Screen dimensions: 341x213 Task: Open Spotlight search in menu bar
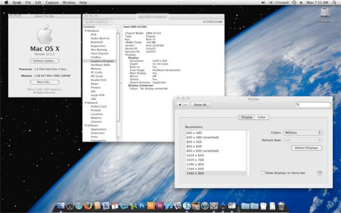click(x=335, y=2)
